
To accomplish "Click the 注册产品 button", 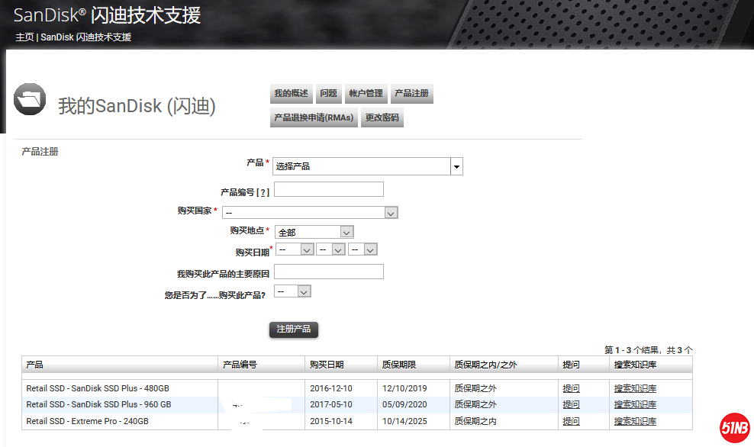I will pos(294,330).
